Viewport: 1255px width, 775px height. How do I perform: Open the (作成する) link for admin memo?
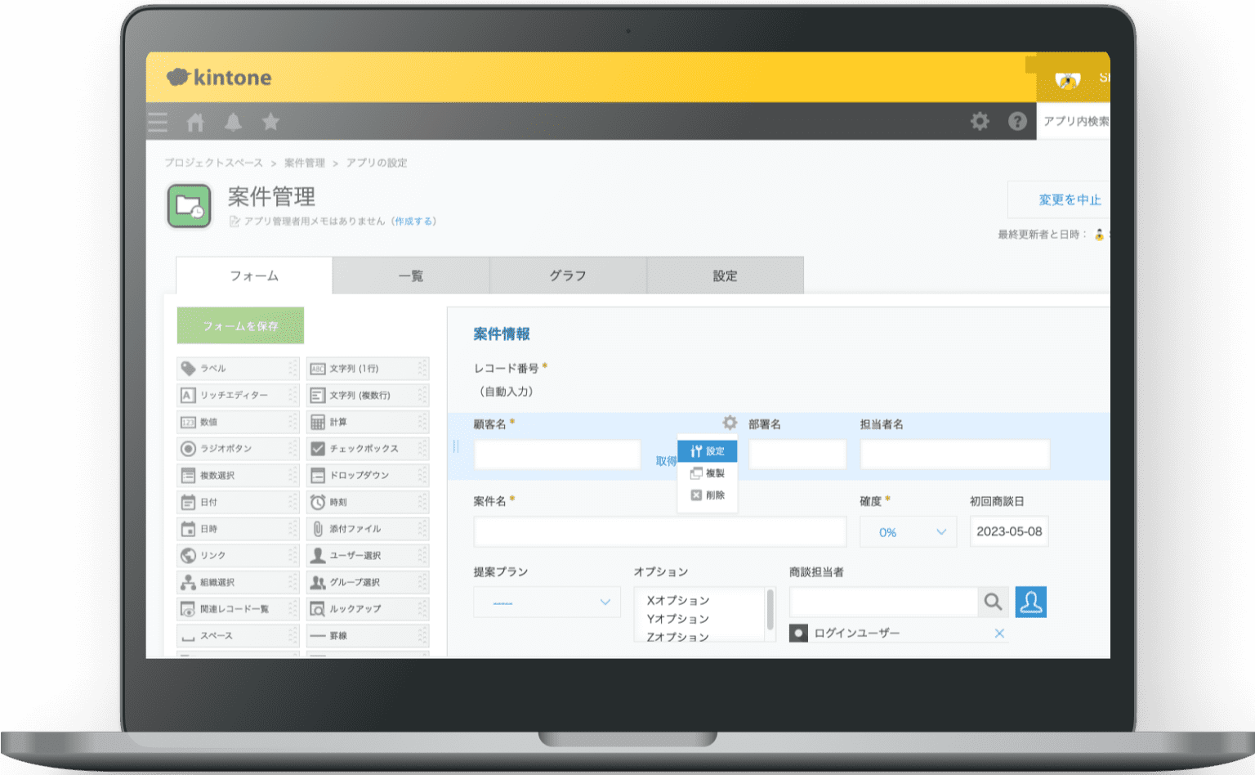(413, 221)
